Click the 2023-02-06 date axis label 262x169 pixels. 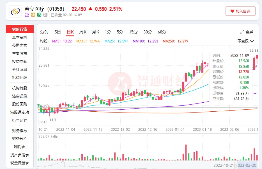click(x=229, y=129)
